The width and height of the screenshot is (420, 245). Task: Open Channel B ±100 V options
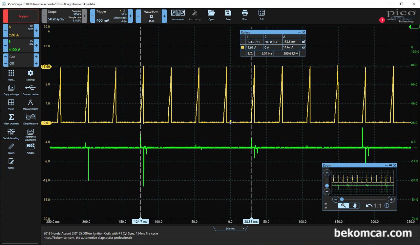21,45
